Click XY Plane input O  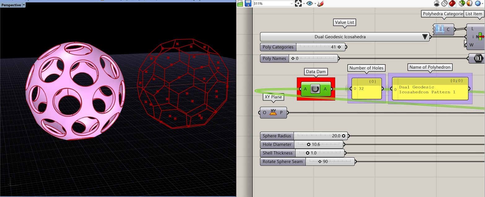click(x=264, y=113)
